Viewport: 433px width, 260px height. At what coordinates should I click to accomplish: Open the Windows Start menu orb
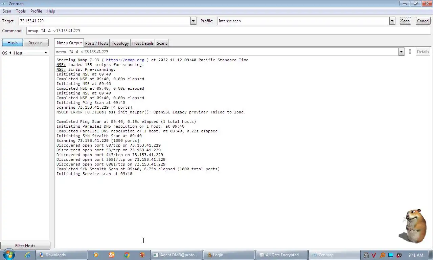pos(8,255)
